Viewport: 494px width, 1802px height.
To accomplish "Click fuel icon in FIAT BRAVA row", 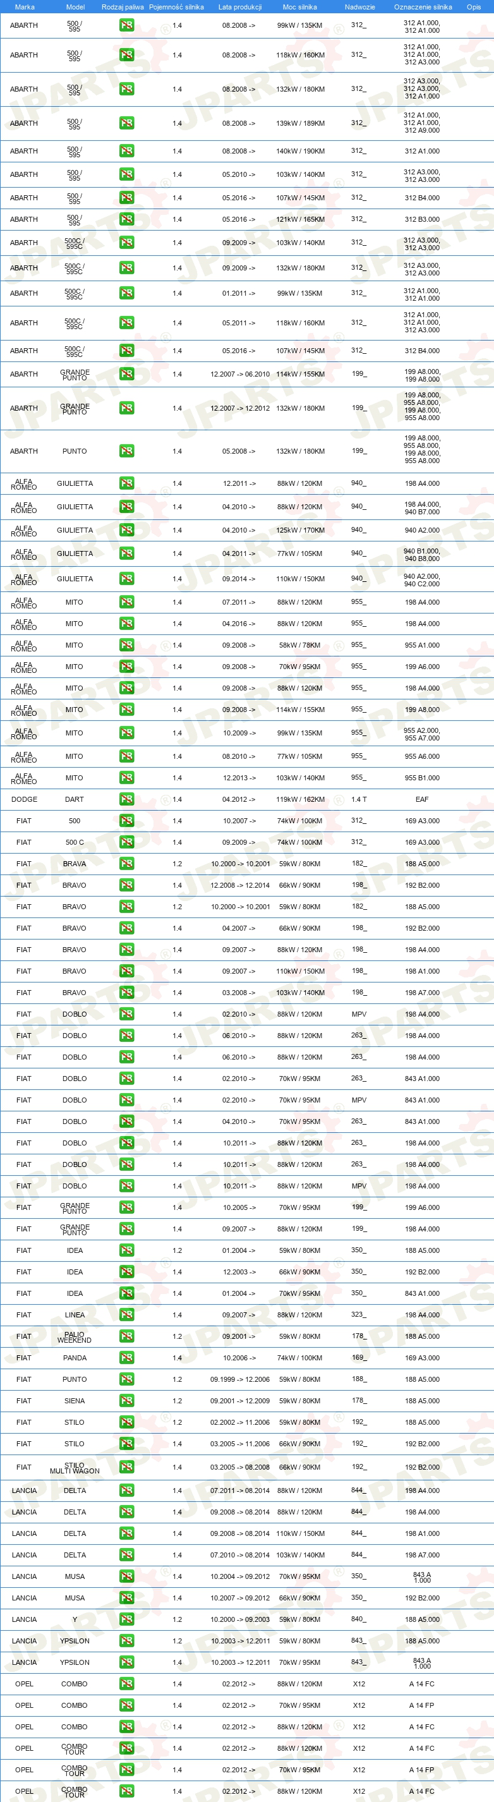I will 126,864.
